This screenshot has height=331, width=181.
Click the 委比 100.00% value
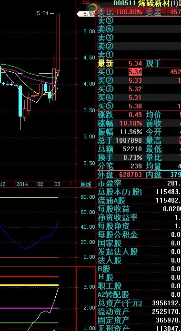pyautogui.click(x=129, y=12)
